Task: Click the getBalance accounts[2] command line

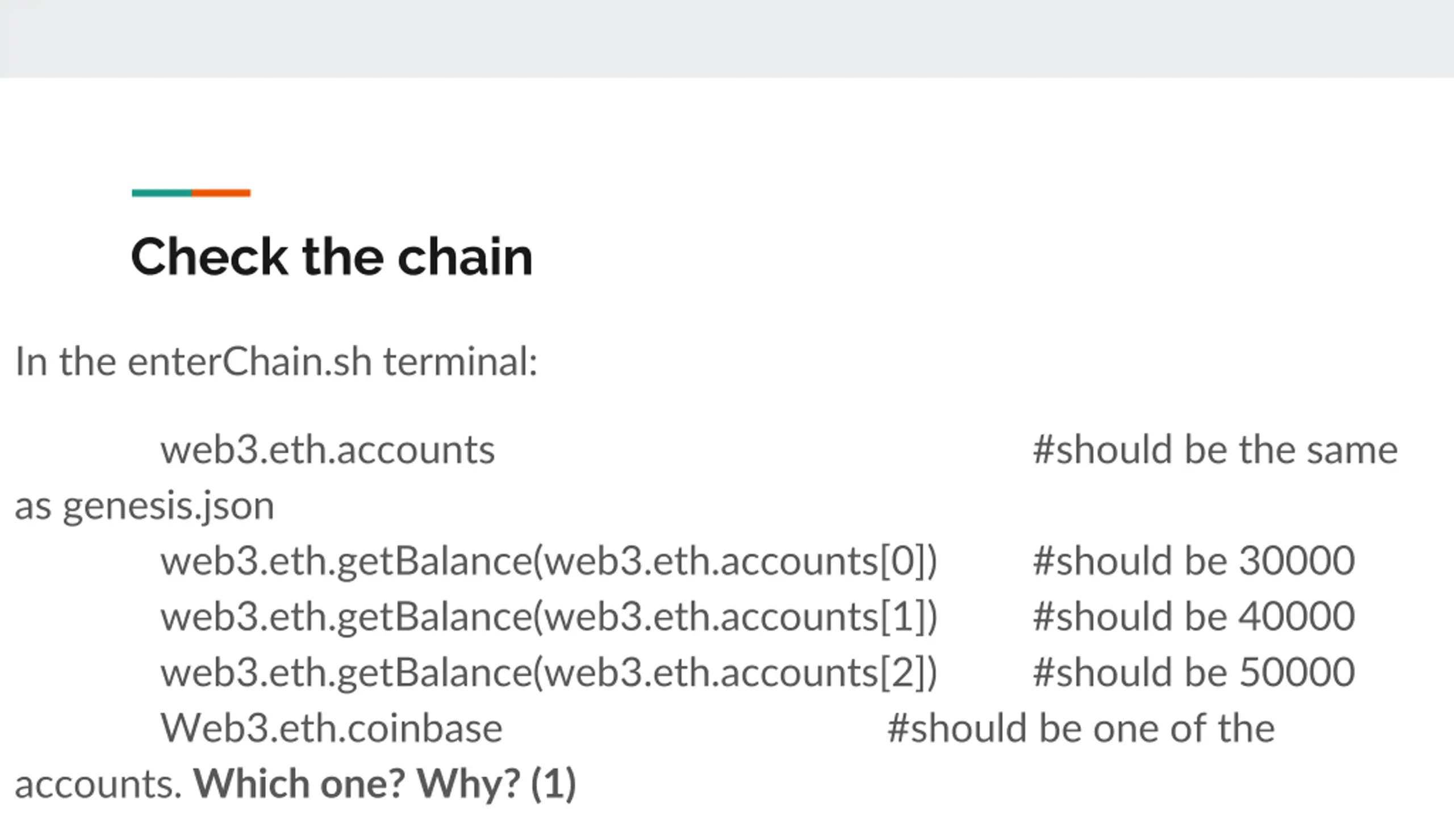Action: pos(549,673)
